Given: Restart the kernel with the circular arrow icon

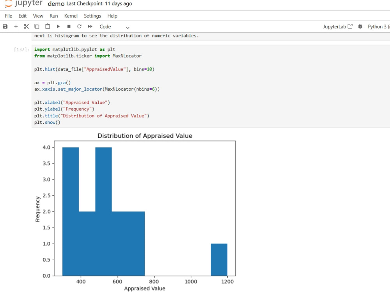Looking at the screenshot, I should [79, 26].
